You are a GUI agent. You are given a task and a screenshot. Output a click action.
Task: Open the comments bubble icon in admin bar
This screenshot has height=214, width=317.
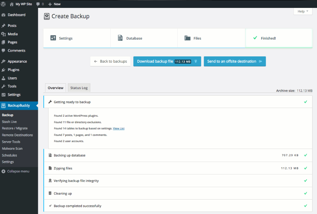[x=38, y=4]
